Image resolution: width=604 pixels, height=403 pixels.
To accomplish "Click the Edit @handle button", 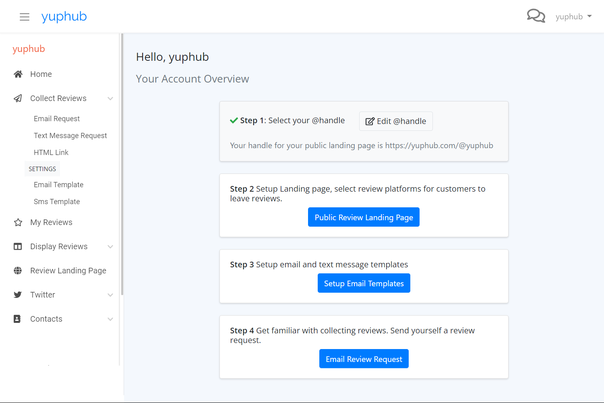I will pyautogui.click(x=396, y=121).
